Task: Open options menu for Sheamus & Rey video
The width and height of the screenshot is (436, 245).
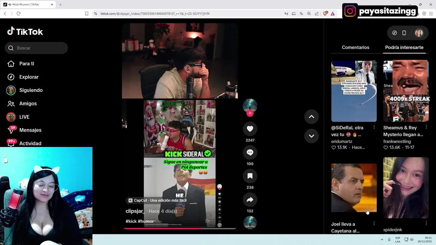Action: [426, 127]
